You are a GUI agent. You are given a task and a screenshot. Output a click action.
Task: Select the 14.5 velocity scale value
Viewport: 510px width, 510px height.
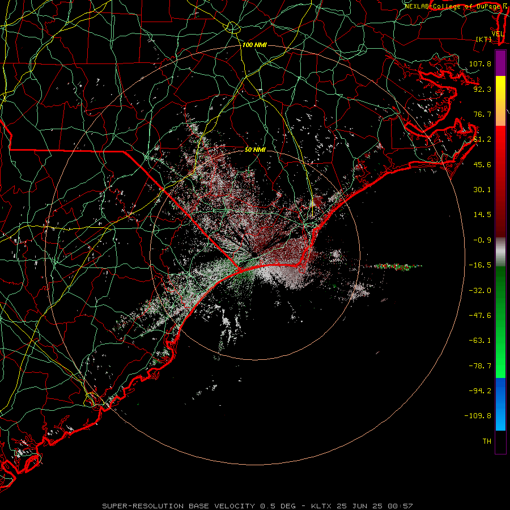(482, 215)
